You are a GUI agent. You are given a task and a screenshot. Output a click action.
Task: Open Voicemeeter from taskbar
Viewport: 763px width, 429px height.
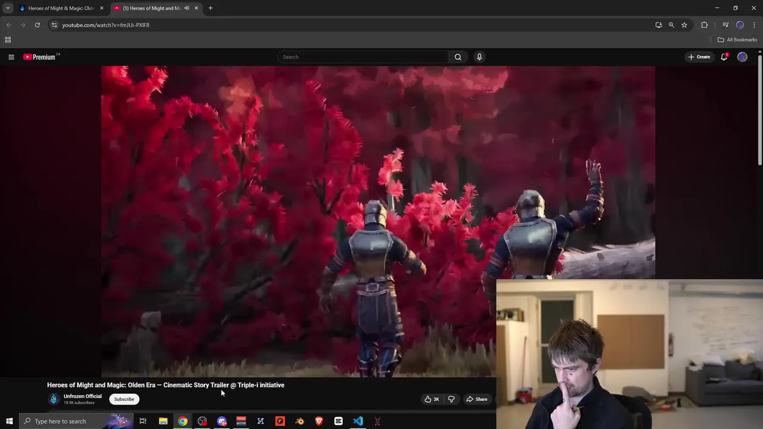pos(241,421)
